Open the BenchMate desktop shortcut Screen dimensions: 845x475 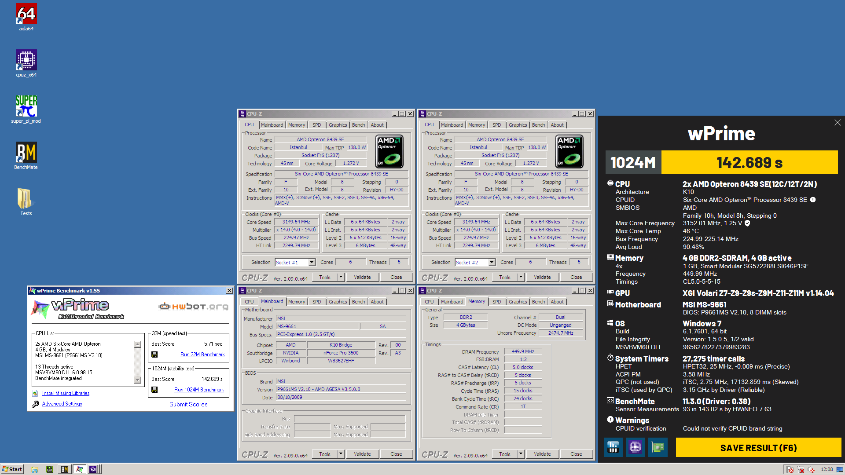(x=26, y=156)
